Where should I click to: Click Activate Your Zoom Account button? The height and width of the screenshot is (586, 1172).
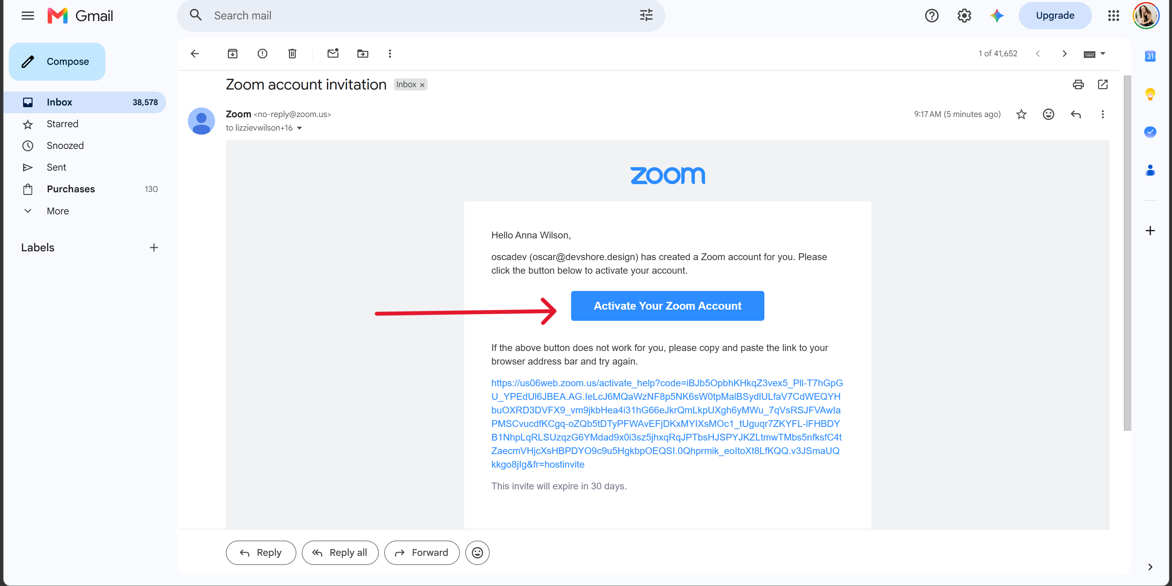[x=667, y=306]
